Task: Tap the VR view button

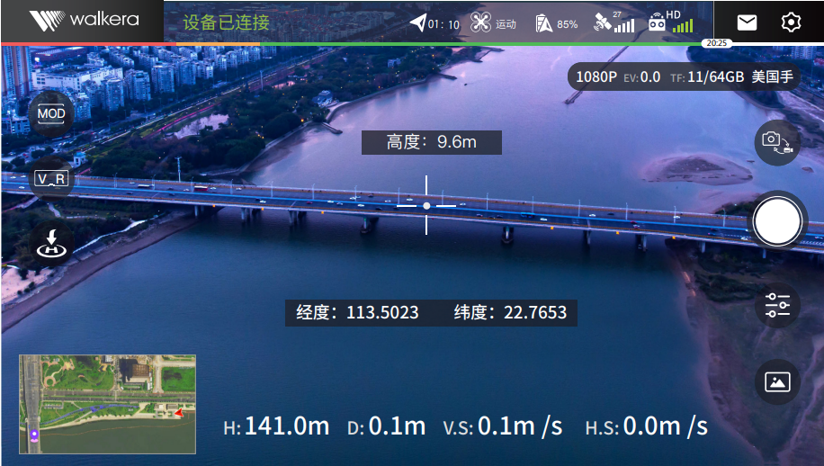Action: pos(51,179)
